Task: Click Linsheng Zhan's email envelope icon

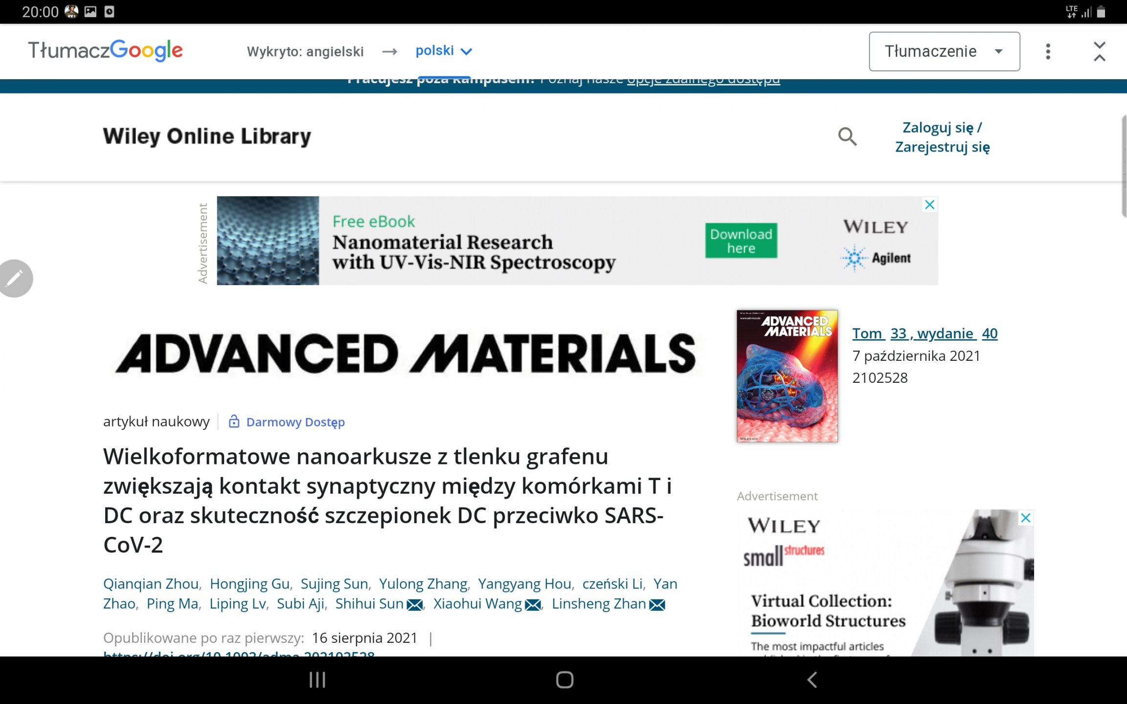Action: 657,605
